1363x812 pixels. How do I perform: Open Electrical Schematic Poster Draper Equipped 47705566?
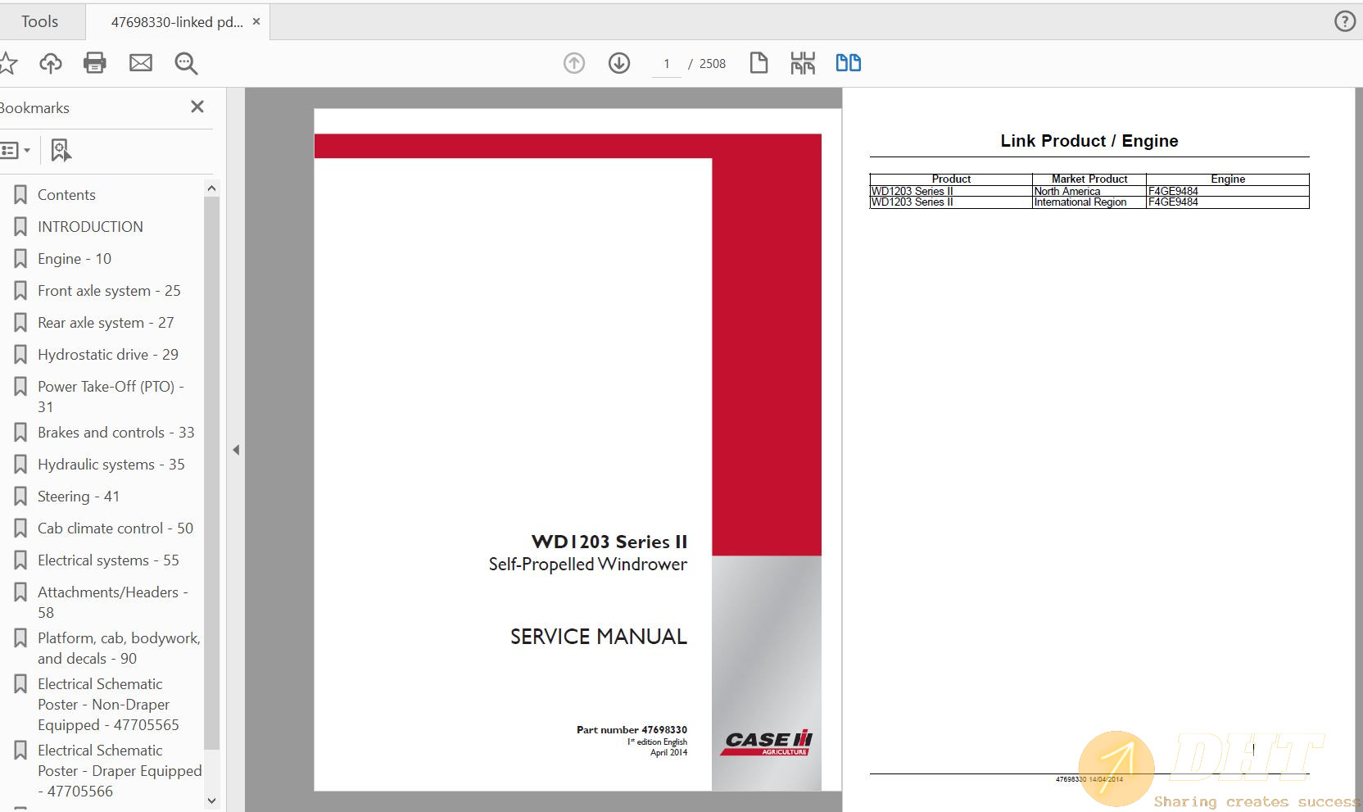pyautogui.click(x=120, y=771)
